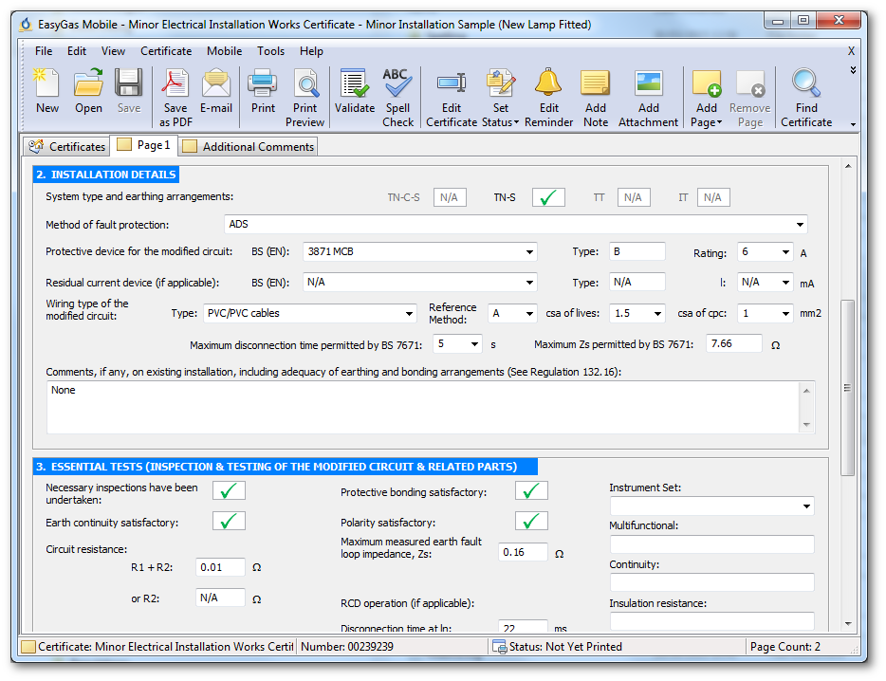The width and height of the screenshot is (886, 681).
Task: Click the Maximum Zs permitted field
Action: pyautogui.click(x=733, y=343)
